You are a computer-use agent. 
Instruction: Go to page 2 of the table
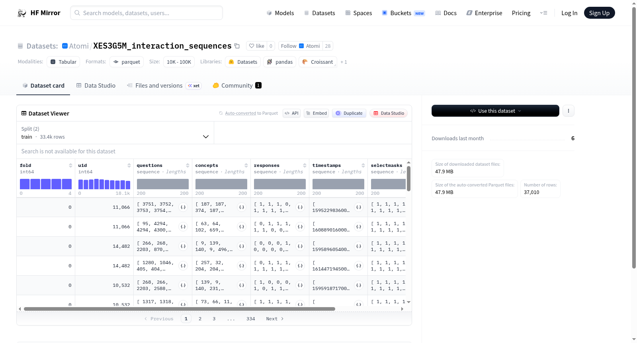[x=200, y=319]
